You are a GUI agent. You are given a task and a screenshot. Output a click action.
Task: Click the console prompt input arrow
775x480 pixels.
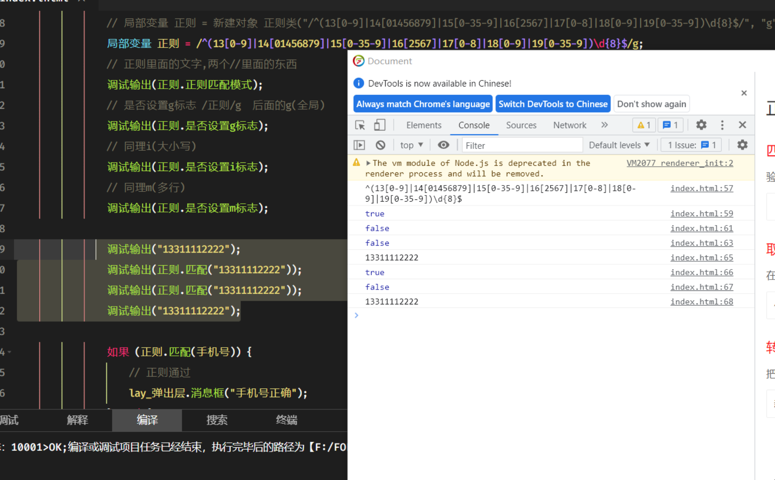(x=357, y=315)
